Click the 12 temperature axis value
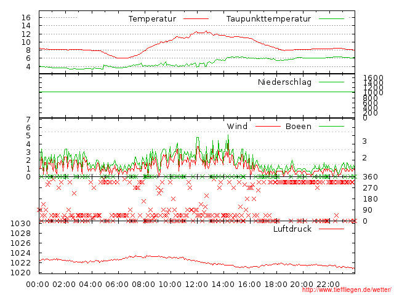394x295 pixels. [26, 34]
